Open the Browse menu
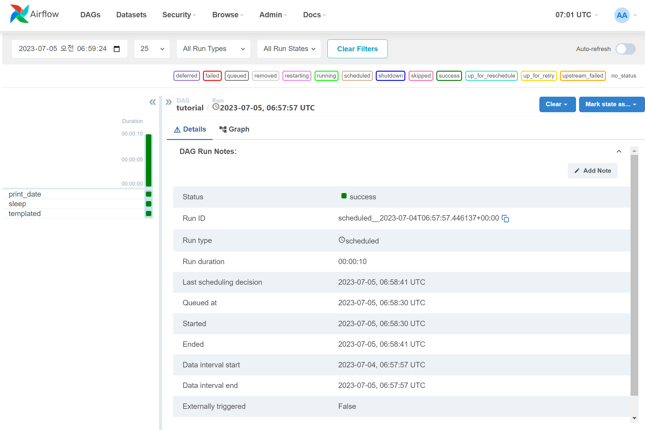Image resolution: width=645 pixels, height=430 pixels. (228, 15)
